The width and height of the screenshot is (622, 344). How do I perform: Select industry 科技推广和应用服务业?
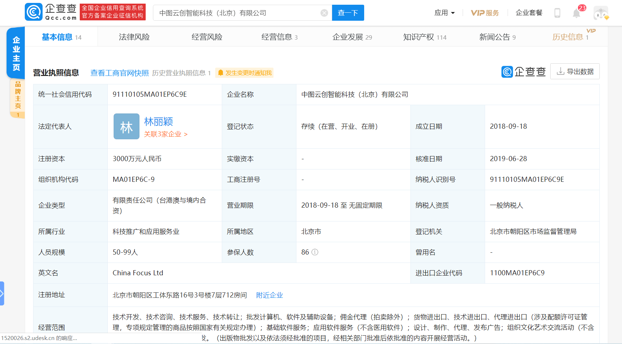click(146, 232)
